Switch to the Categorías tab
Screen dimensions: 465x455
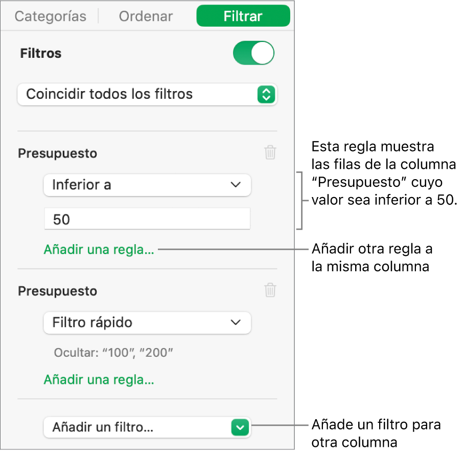tap(51, 16)
